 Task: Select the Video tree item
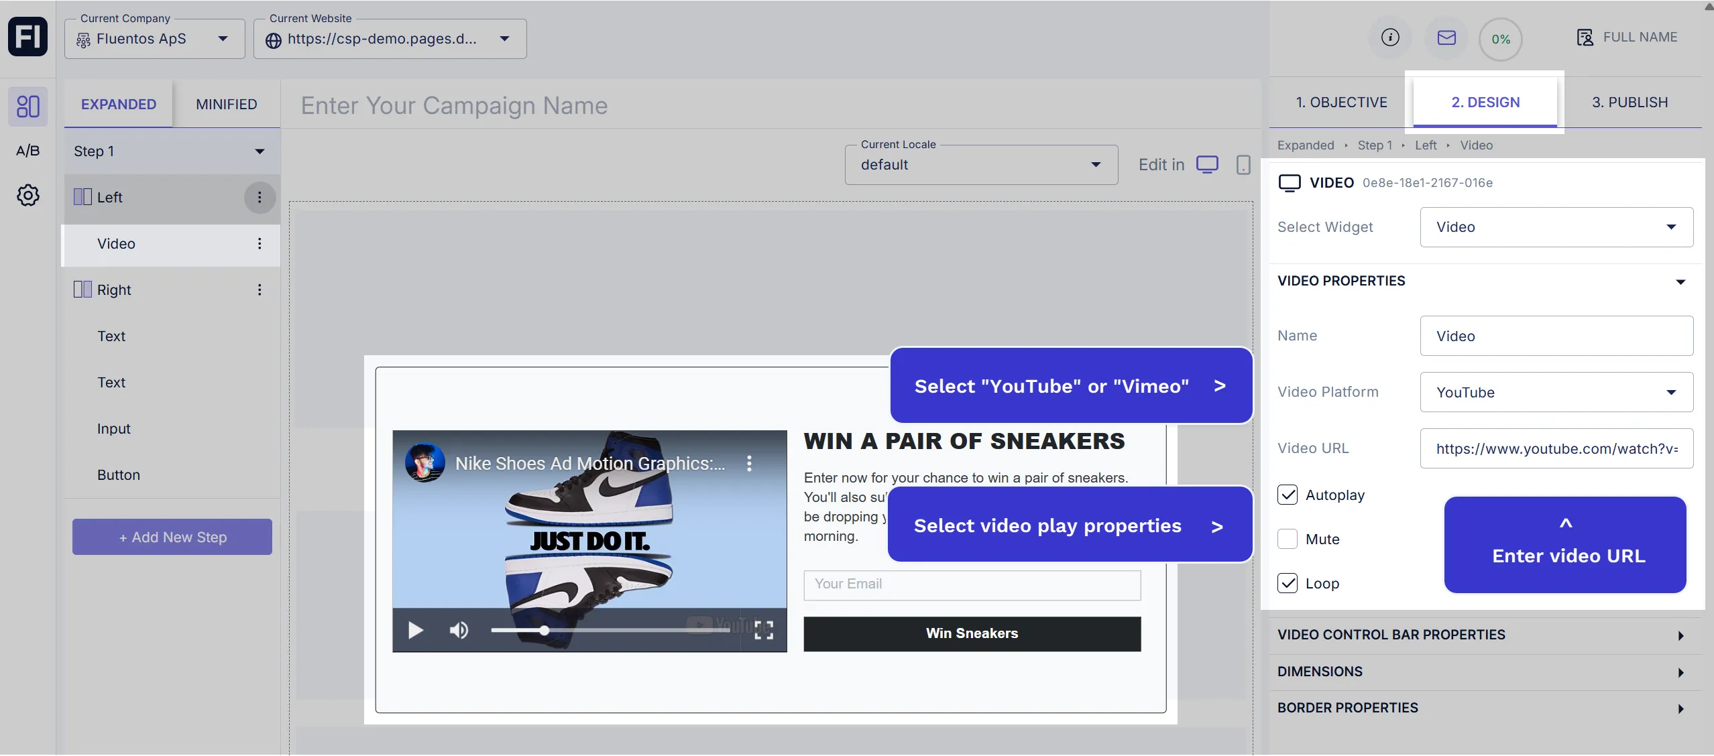click(172, 243)
